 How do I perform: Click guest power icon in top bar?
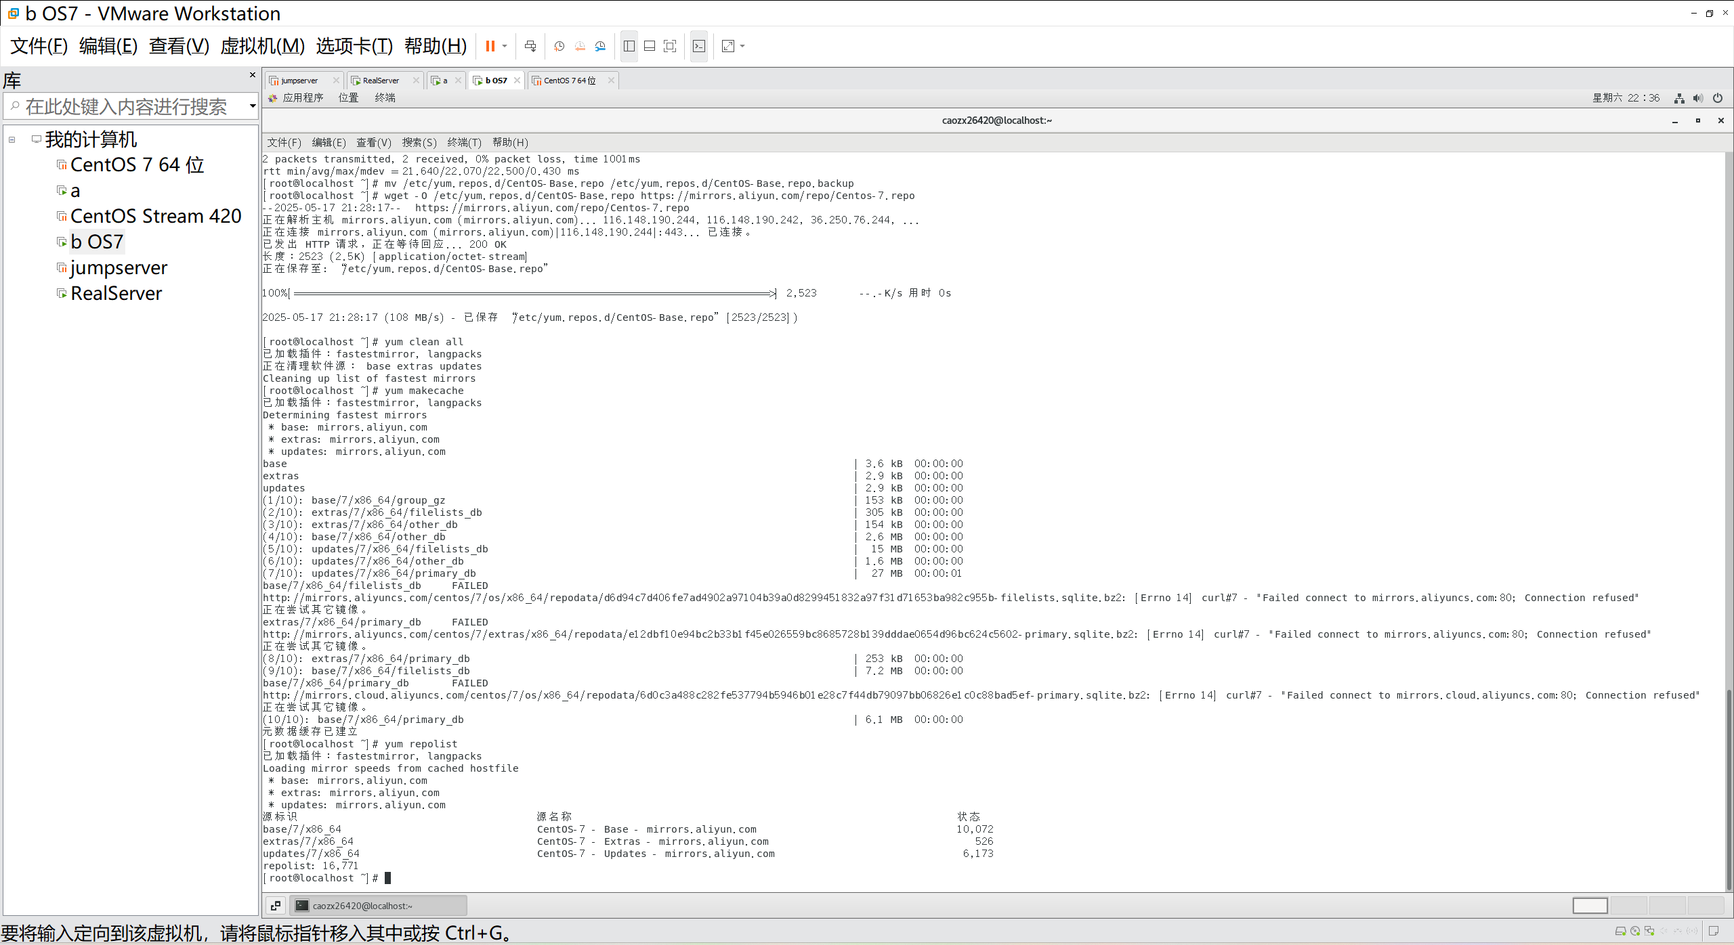pyautogui.click(x=1717, y=98)
